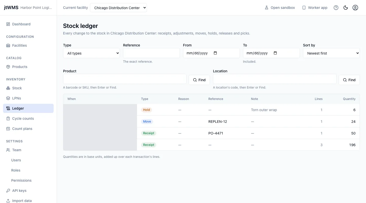Click the LPNs layers icon
366x203 pixels.
pyautogui.click(x=8, y=98)
